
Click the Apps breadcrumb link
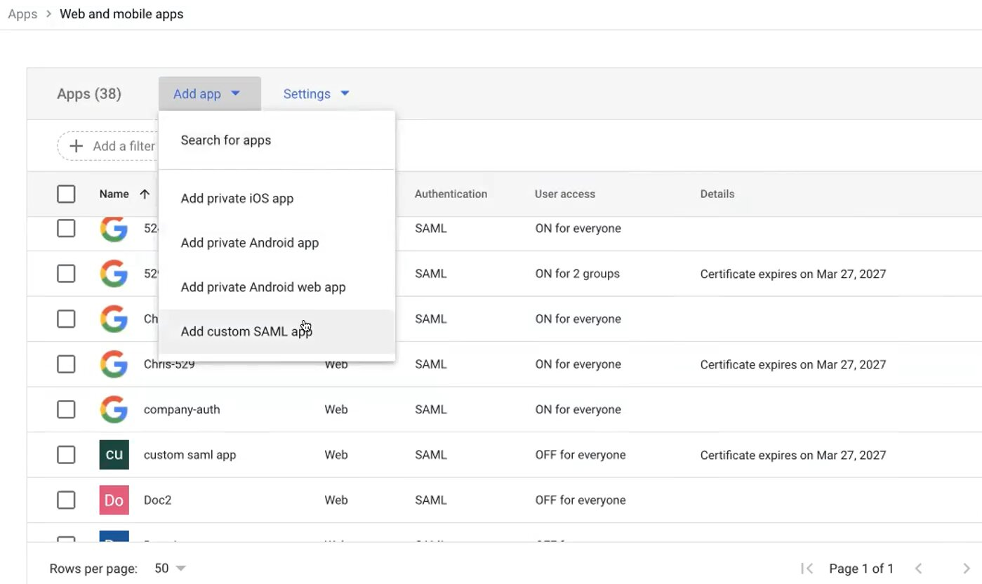click(x=22, y=14)
